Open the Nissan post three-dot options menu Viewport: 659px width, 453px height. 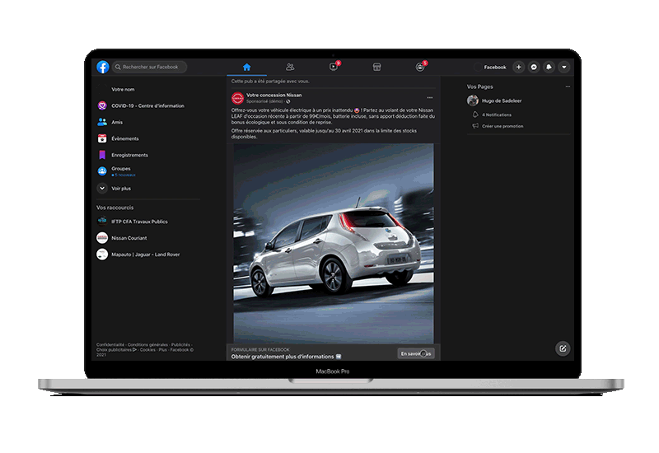pos(429,97)
